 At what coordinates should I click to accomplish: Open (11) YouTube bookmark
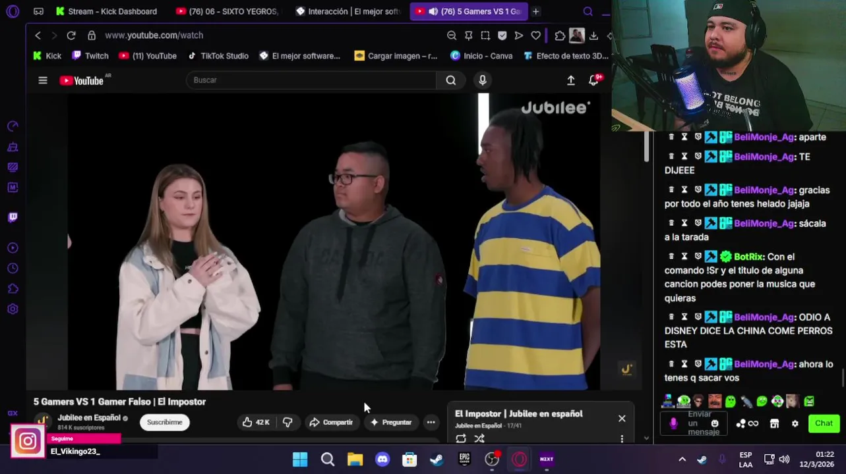(x=148, y=56)
